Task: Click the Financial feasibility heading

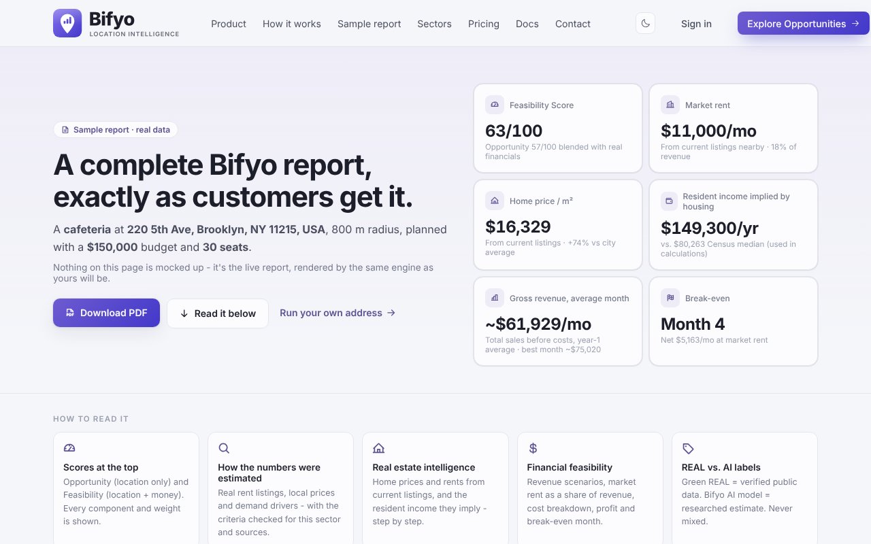Action: click(x=570, y=467)
